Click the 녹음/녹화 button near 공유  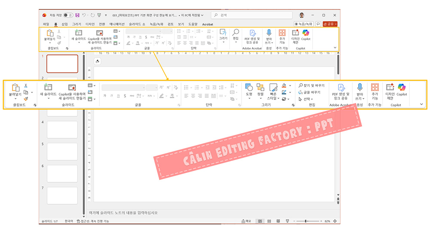click(x=304, y=24)
